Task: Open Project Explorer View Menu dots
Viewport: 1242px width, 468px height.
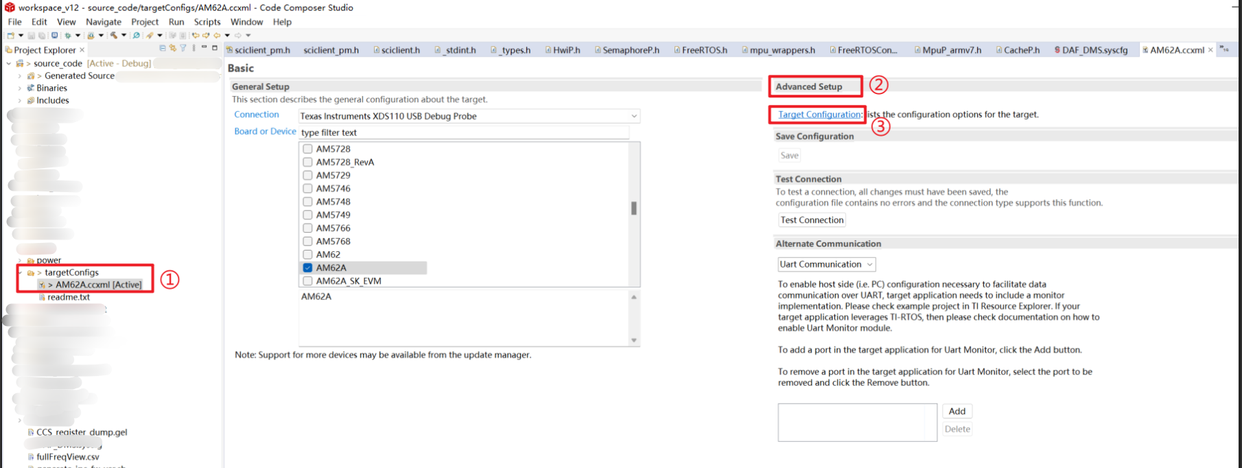Action: [194, 48]
